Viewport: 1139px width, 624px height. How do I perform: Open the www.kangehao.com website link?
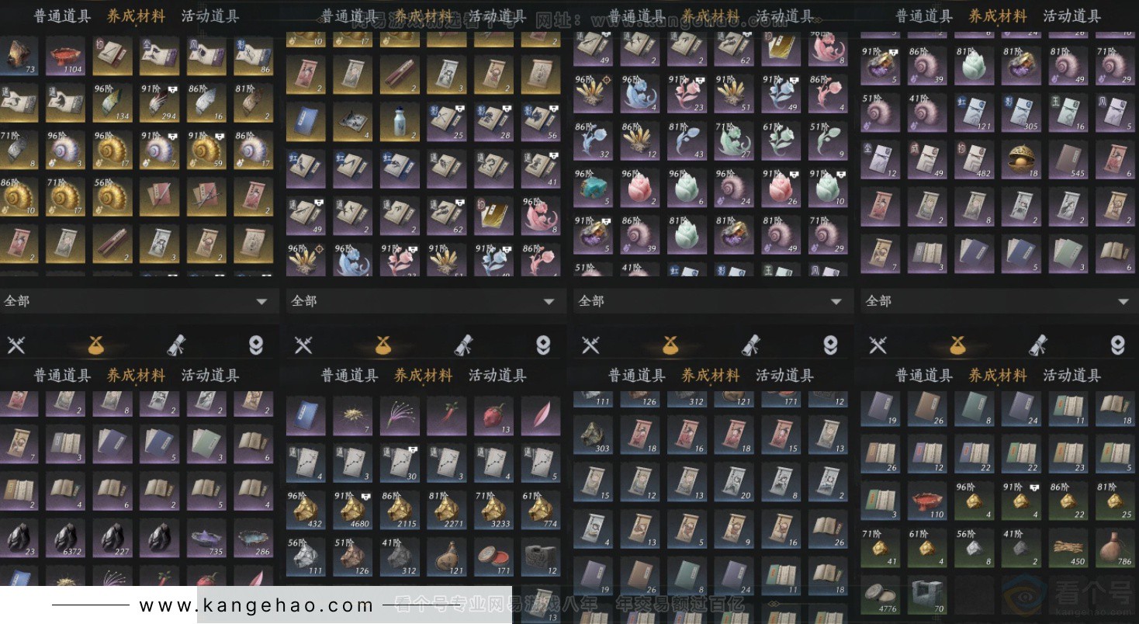(x=256, y=605)
